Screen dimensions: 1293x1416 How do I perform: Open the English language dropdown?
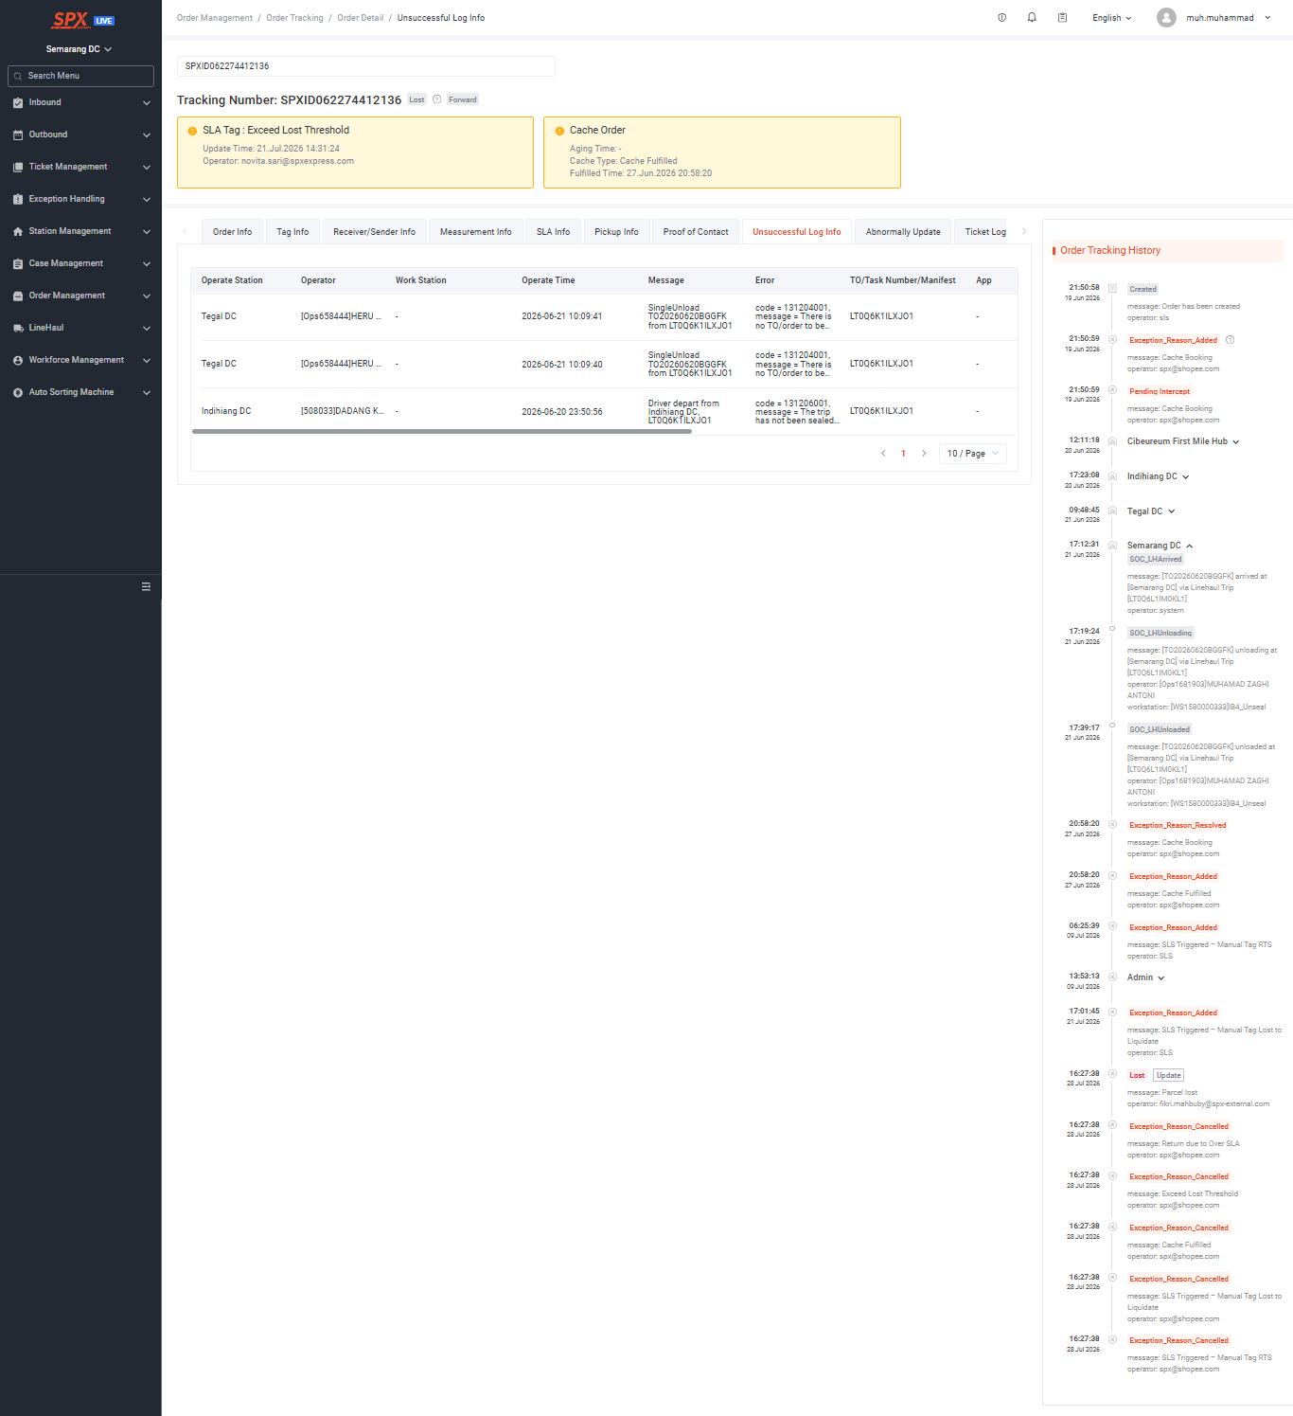click(x=1111, y=18)
